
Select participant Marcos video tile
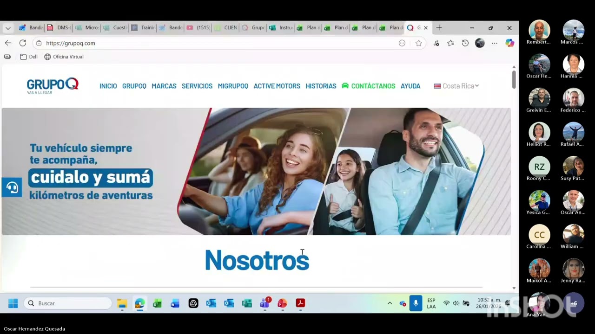click(573, 32)
